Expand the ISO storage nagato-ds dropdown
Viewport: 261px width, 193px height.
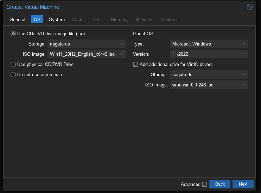122,44
